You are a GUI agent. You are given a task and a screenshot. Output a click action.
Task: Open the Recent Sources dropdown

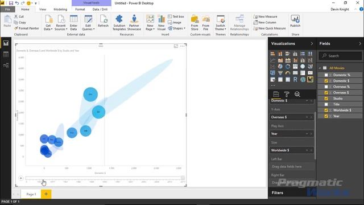[61, 23]
